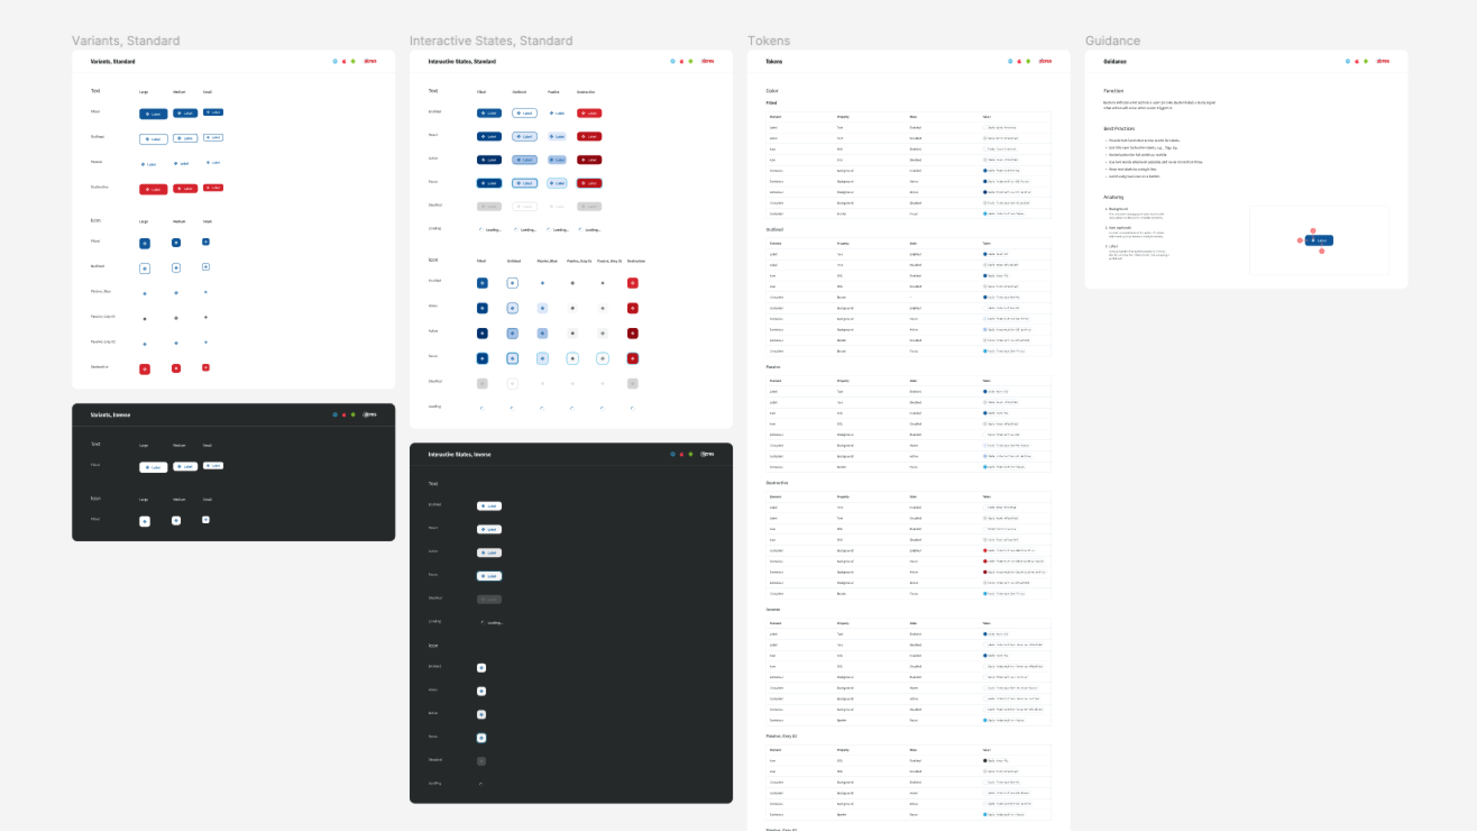Click Enabled Outlined icon button in Interactive States, Standard
This screenshot has width=1477, height=831.
pos(513,283)
